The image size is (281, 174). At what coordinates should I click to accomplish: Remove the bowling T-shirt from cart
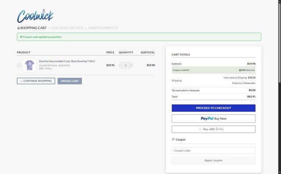19,65
